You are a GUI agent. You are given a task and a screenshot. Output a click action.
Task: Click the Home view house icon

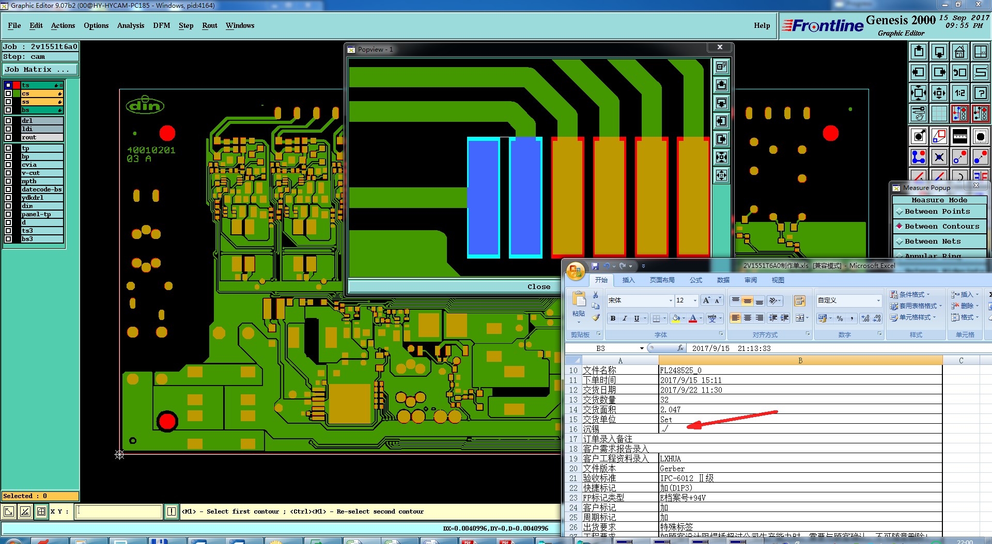(x=960, y=52)
